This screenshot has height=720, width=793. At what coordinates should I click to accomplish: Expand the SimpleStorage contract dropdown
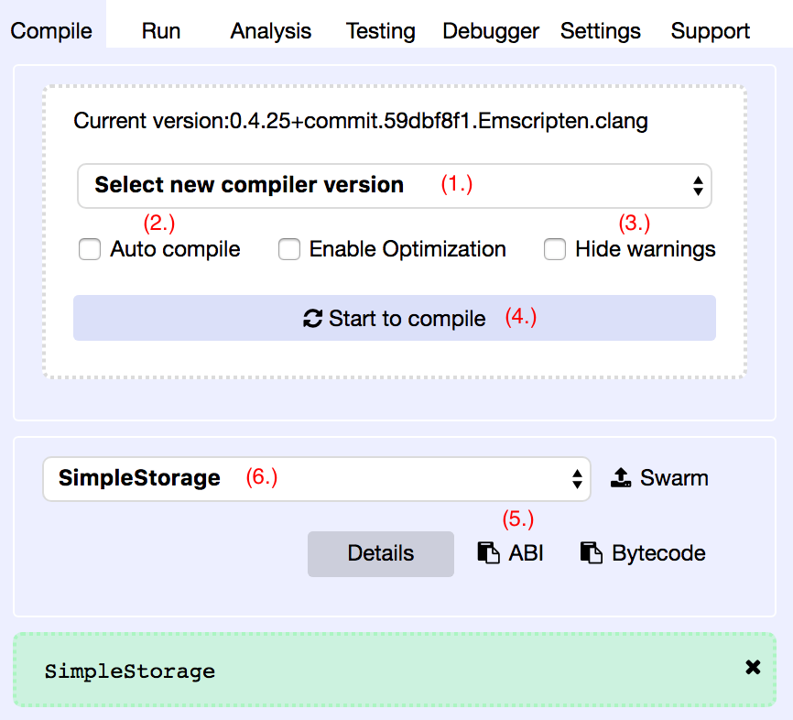(x=316, y=479)
